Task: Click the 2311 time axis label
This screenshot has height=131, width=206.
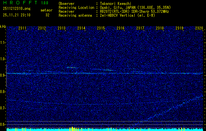Action: 22,28
